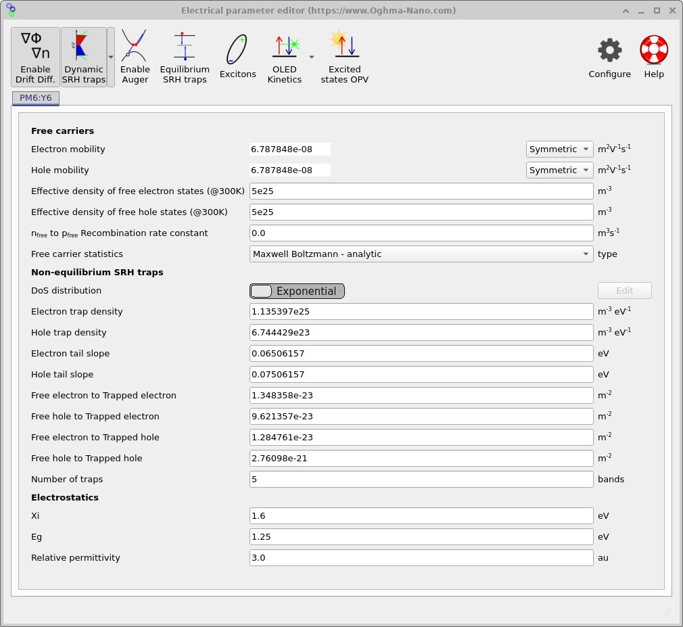
Task: Open Configure gear settings
Action: 609,57
